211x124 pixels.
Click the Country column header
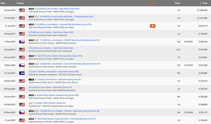(x=20, y=3)
